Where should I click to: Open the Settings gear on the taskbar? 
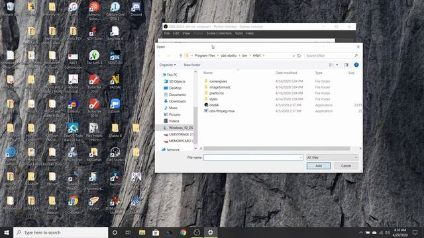coord(211,232)
